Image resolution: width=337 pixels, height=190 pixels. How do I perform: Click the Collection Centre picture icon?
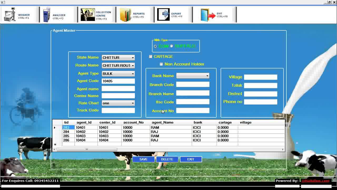(x=88, y=15)
